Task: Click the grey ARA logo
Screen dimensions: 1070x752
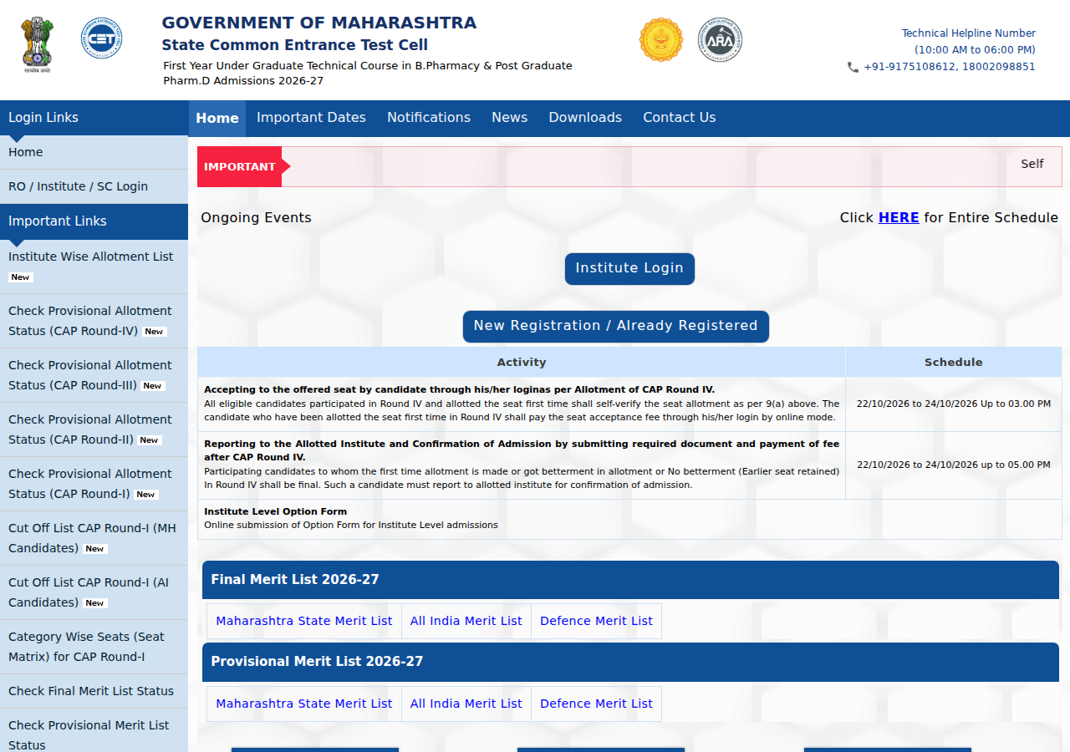Action: pyautogui.click(x=720, y=39)
